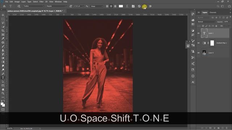Open the Edit Toolbar three-dots button
The height and width of the screenshot is (130, 232).
pyautogui.click(x=3, y=97)
